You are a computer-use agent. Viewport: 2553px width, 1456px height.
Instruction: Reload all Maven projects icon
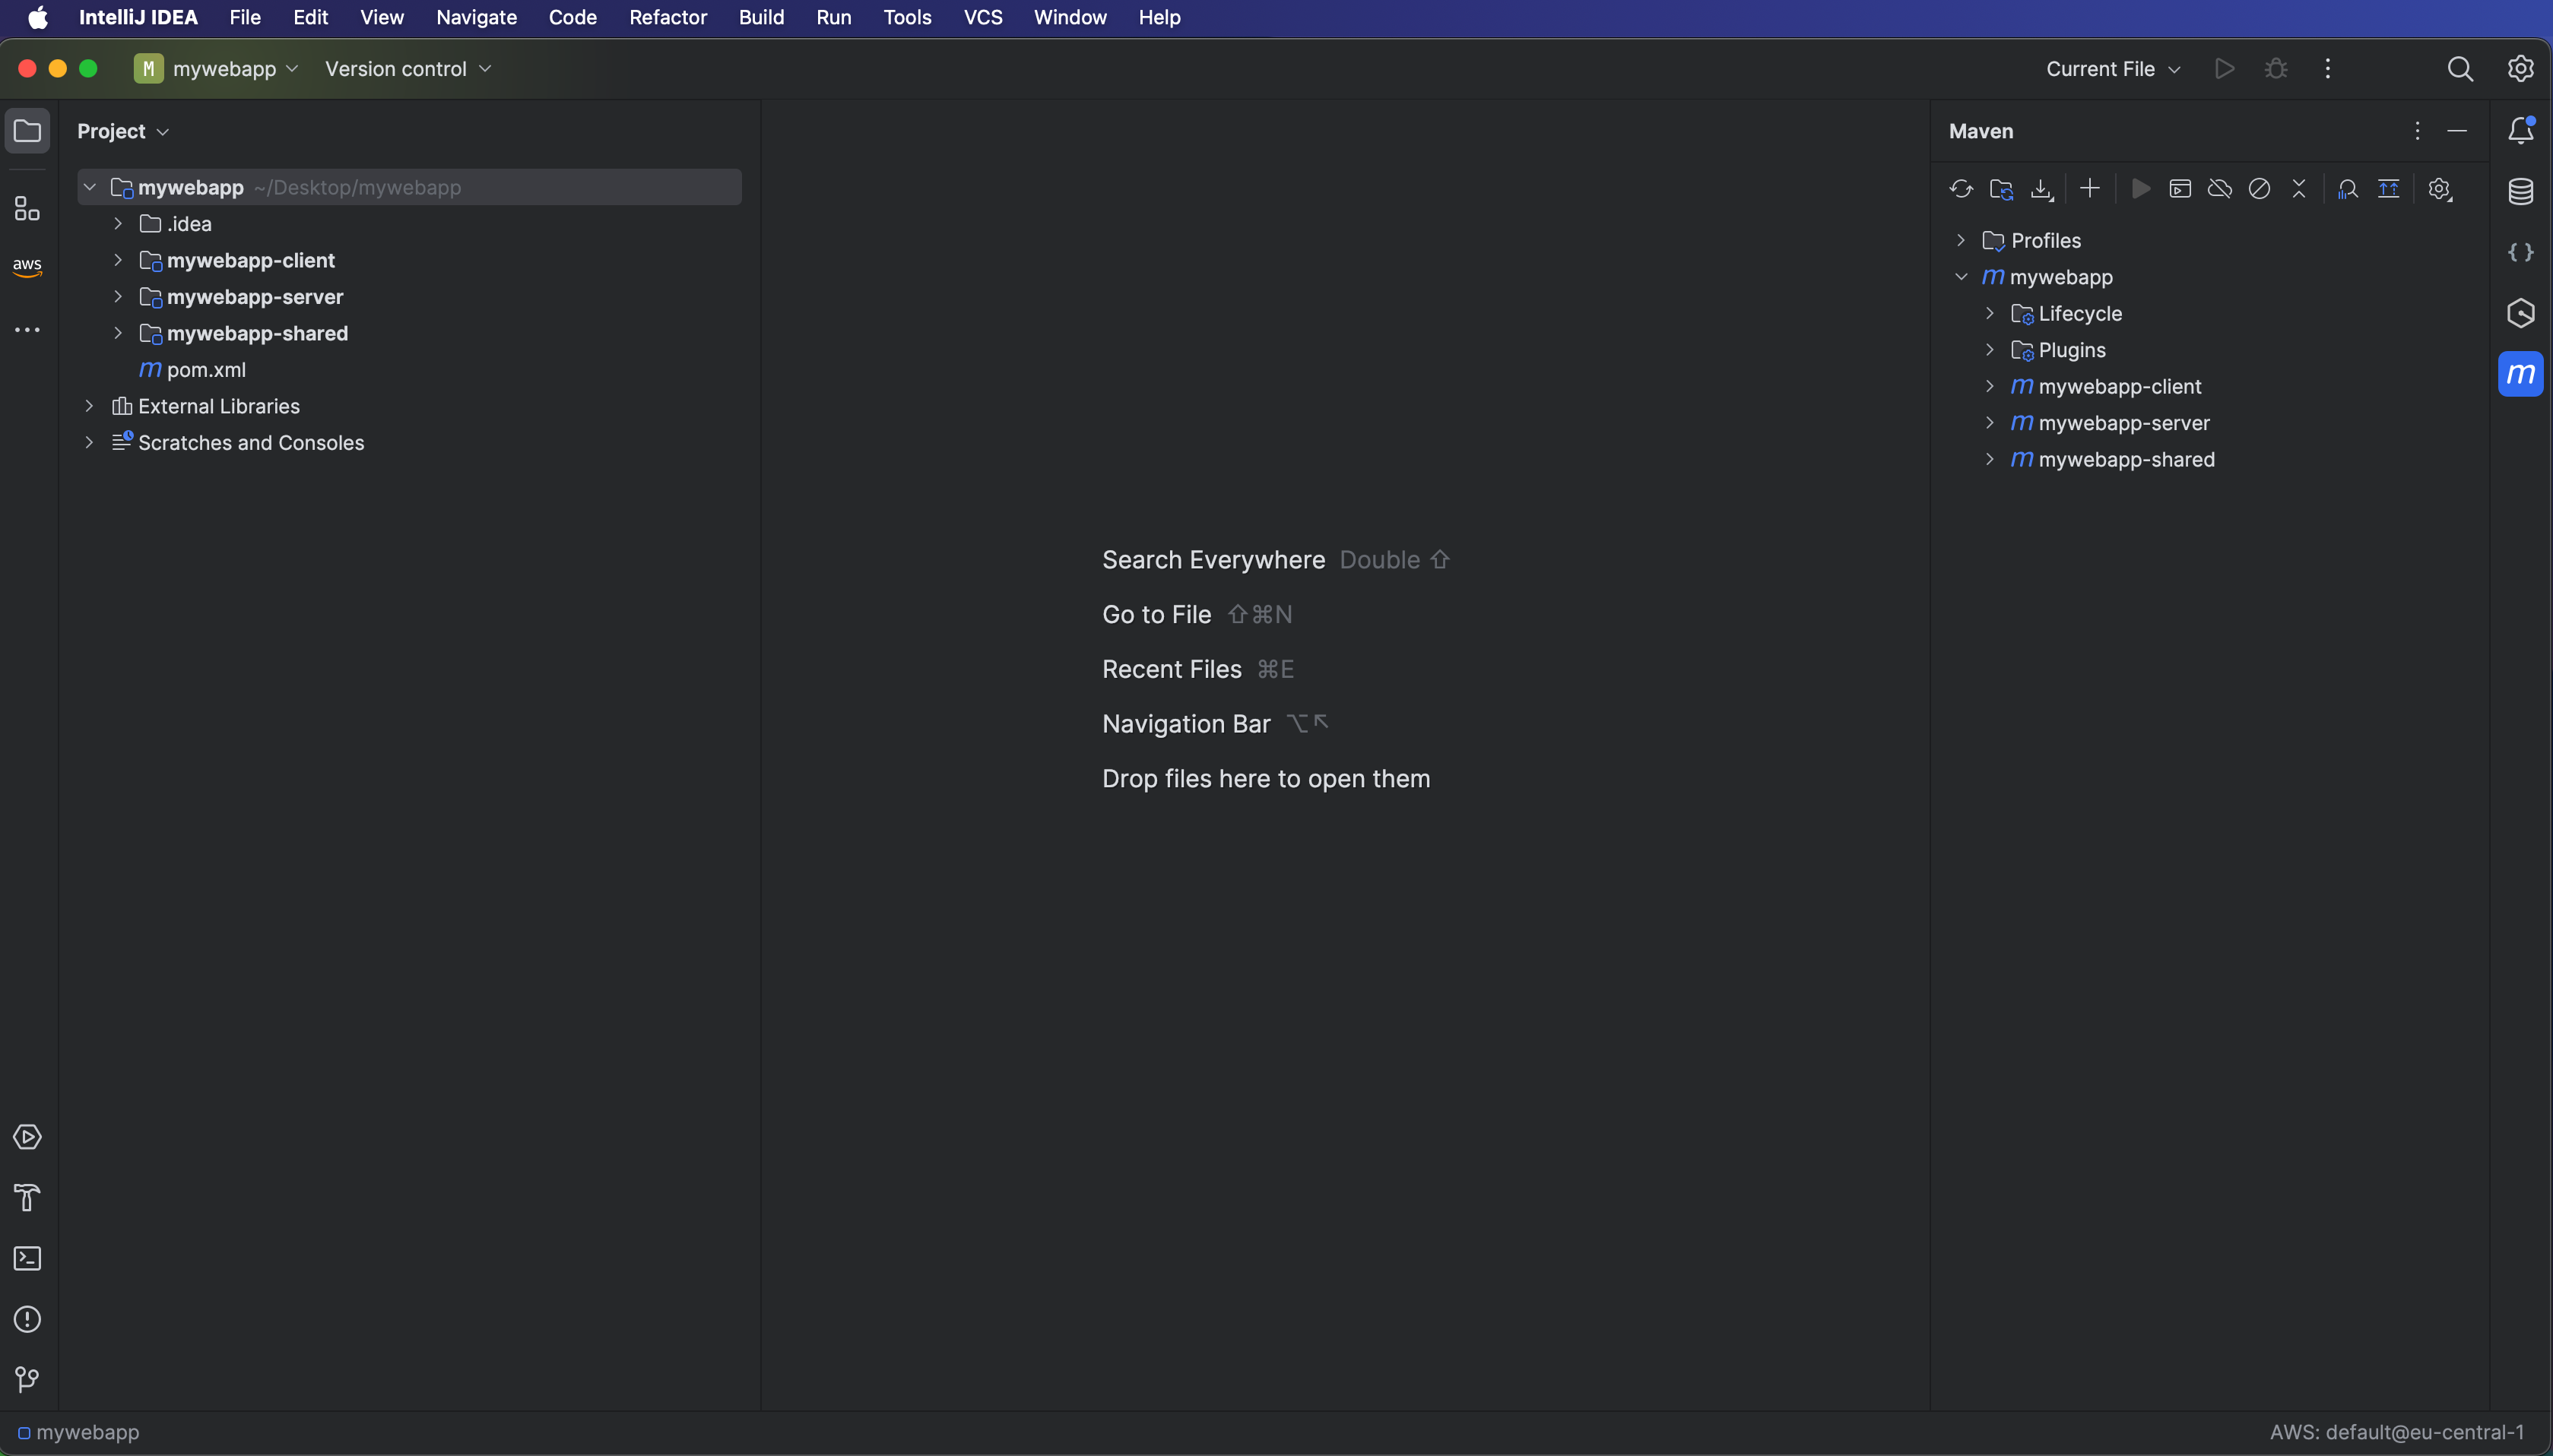(x=1961, y=189)
